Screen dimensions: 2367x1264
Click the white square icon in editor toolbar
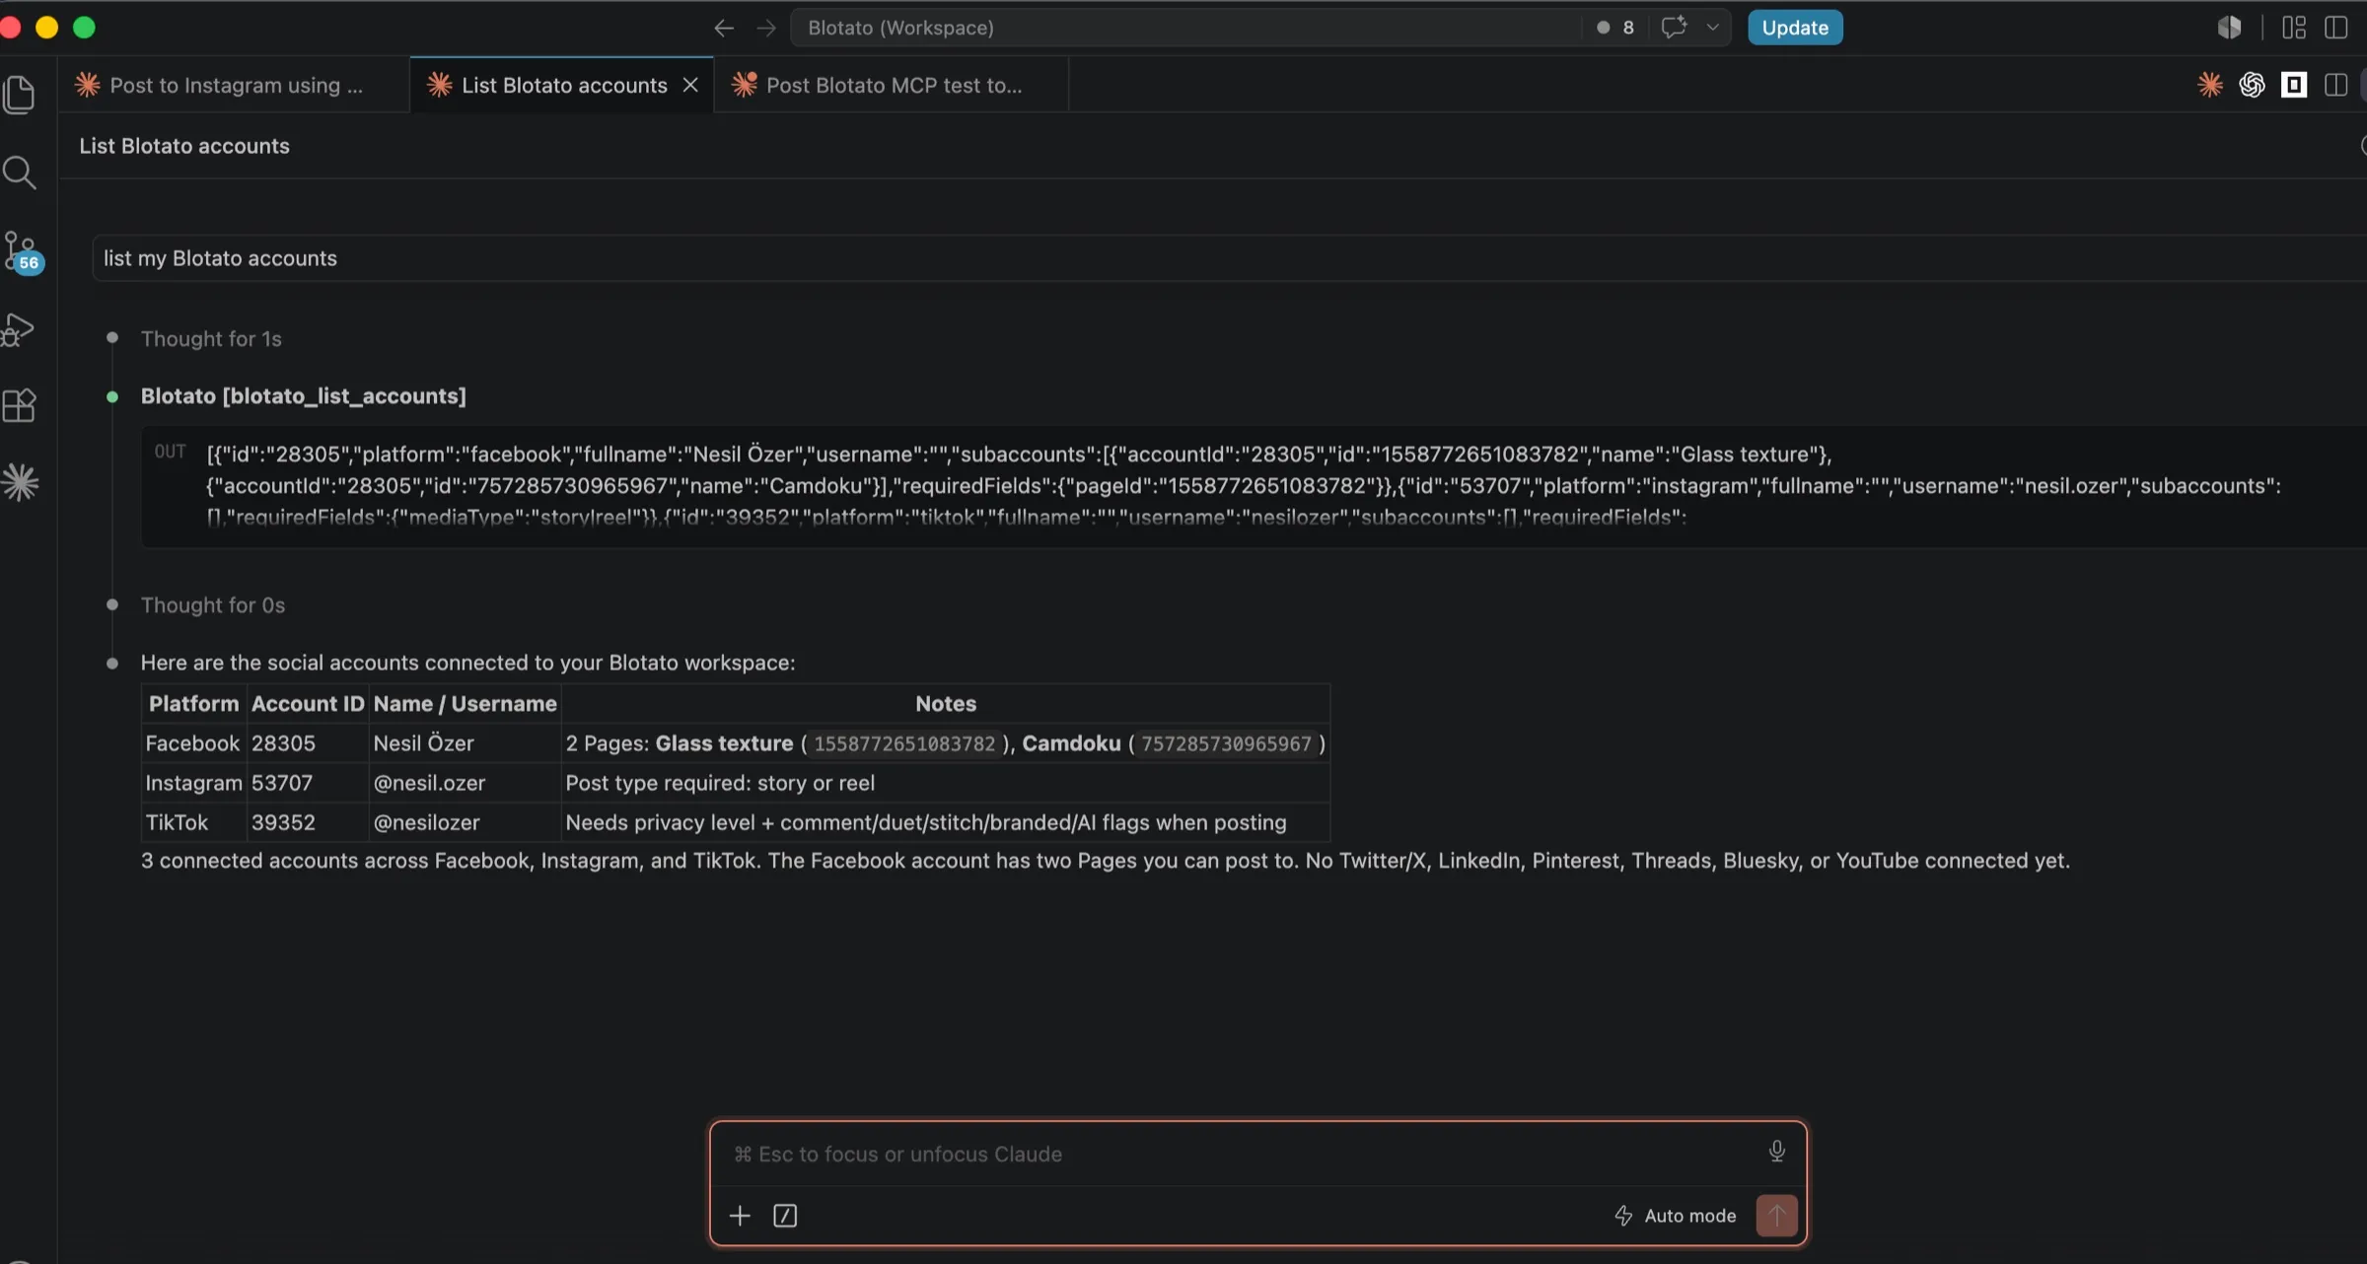click(2294, 86)
